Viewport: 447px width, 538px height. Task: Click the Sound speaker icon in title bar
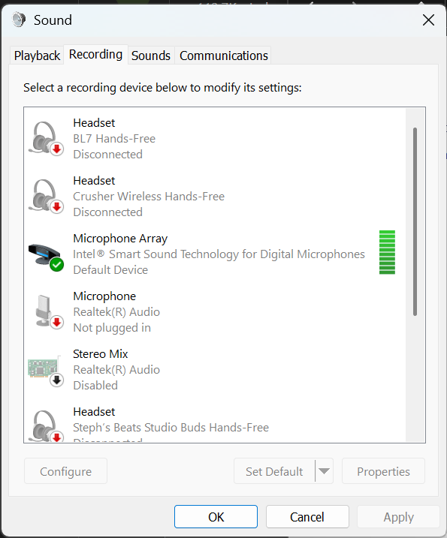(19, 20)
